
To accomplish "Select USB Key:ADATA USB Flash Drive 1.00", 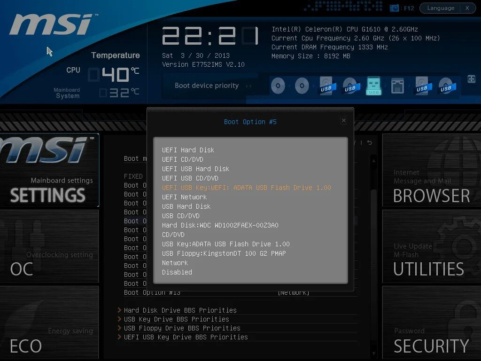I will [226, 244].
